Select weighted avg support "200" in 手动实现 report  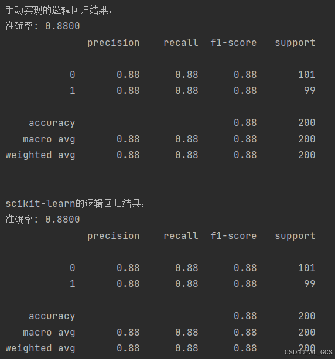307,155
